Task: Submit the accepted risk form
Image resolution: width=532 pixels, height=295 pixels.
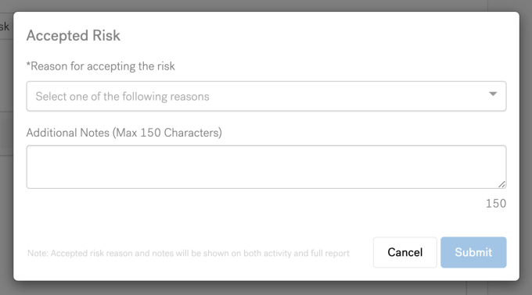Action: 473,252
